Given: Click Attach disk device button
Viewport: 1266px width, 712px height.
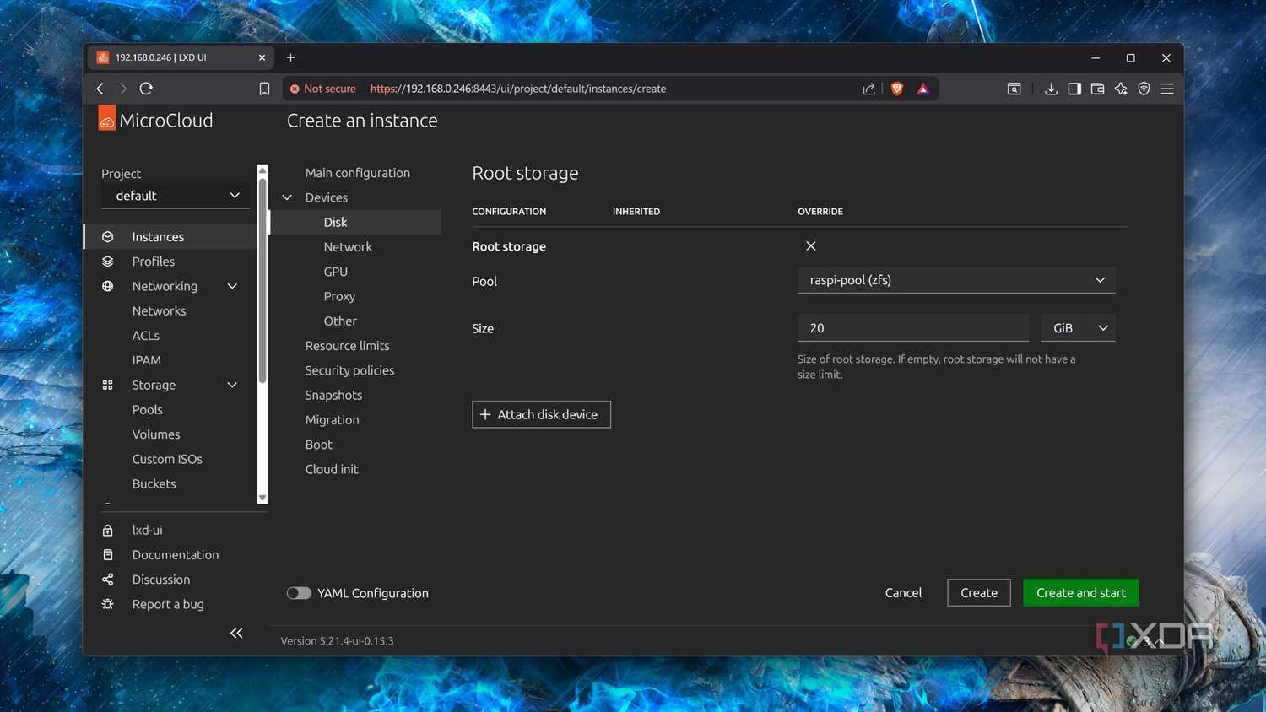Looking at the screenshot, I should coord(541,414).
